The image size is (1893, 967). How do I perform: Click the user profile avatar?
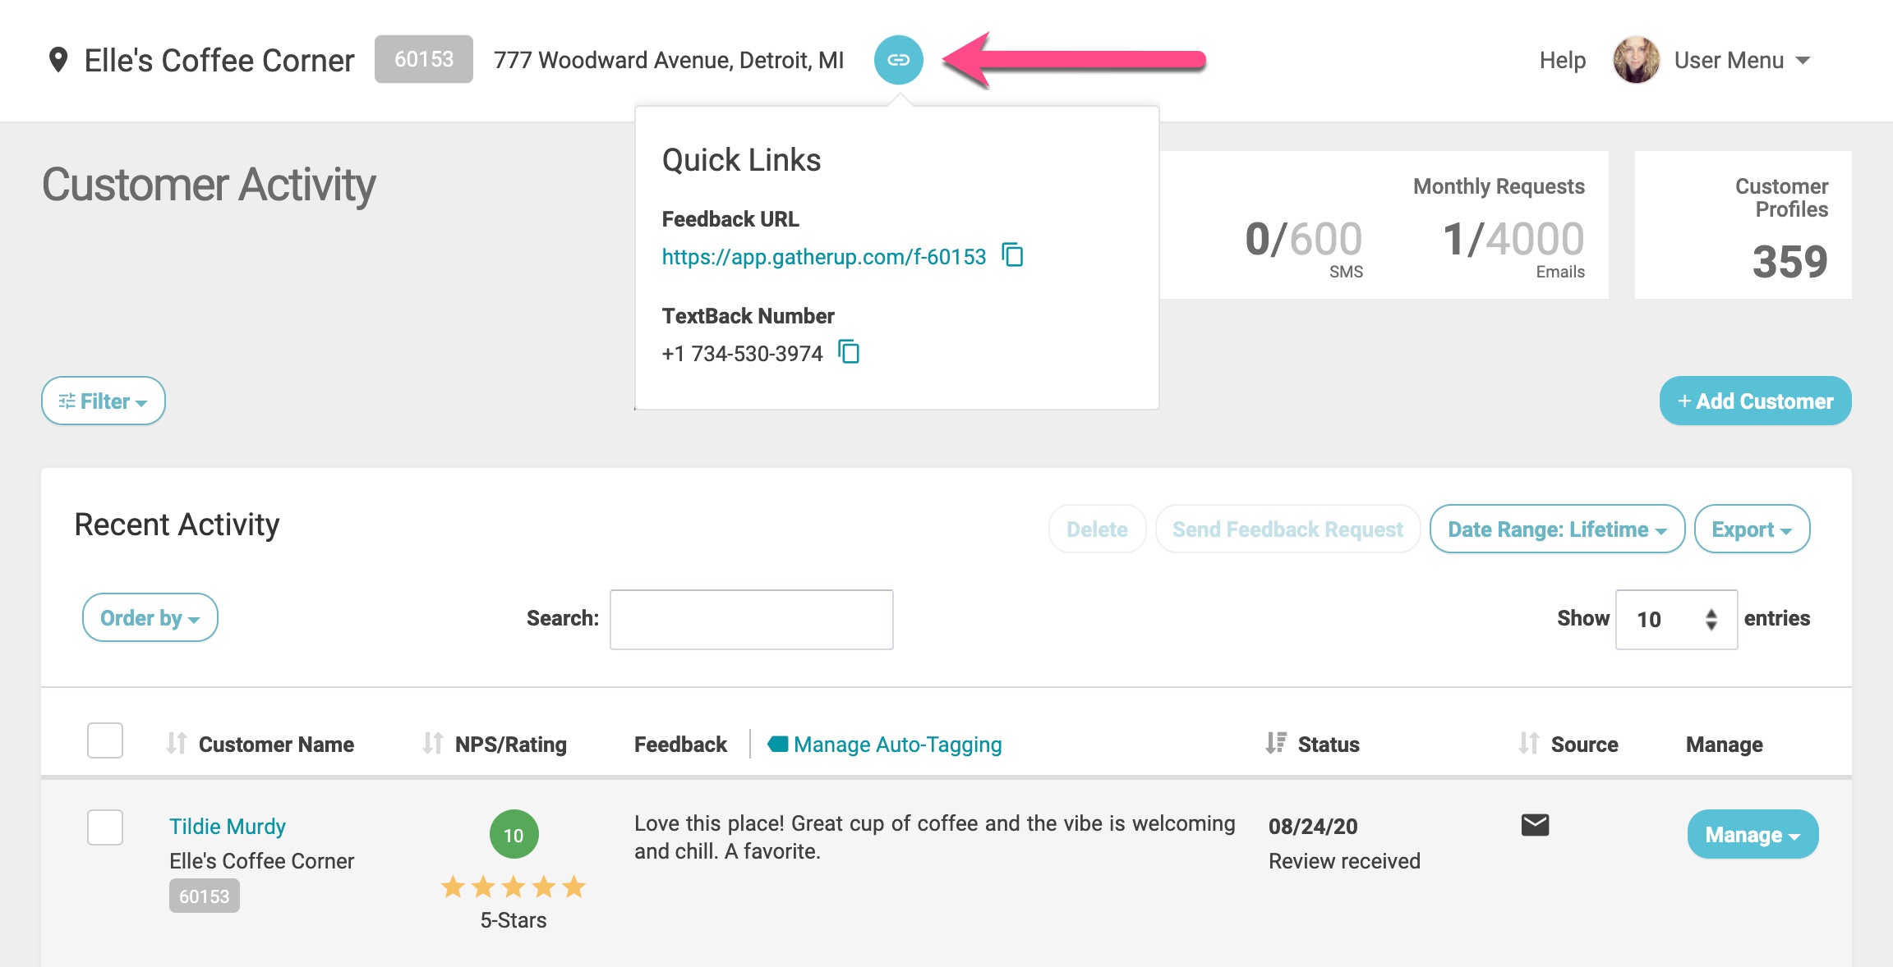[x=1635, y=58]
